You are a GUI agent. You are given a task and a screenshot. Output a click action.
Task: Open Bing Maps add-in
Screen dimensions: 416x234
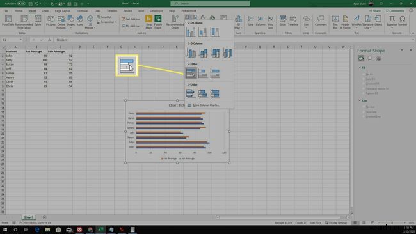pyautogui.click(x=148, y=22)
